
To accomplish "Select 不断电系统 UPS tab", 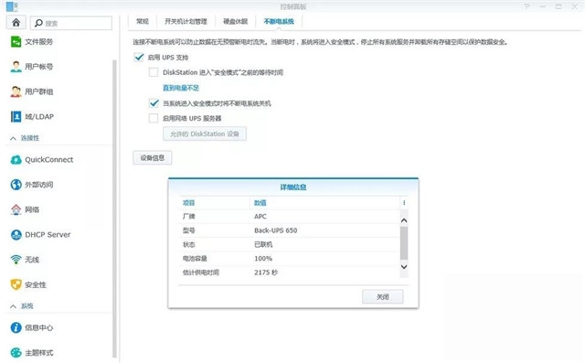I will click(279, 22).
